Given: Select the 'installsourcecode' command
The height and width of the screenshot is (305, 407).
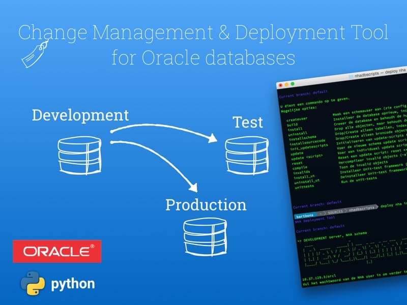Looking at the screenshot, I should point(307,142).
